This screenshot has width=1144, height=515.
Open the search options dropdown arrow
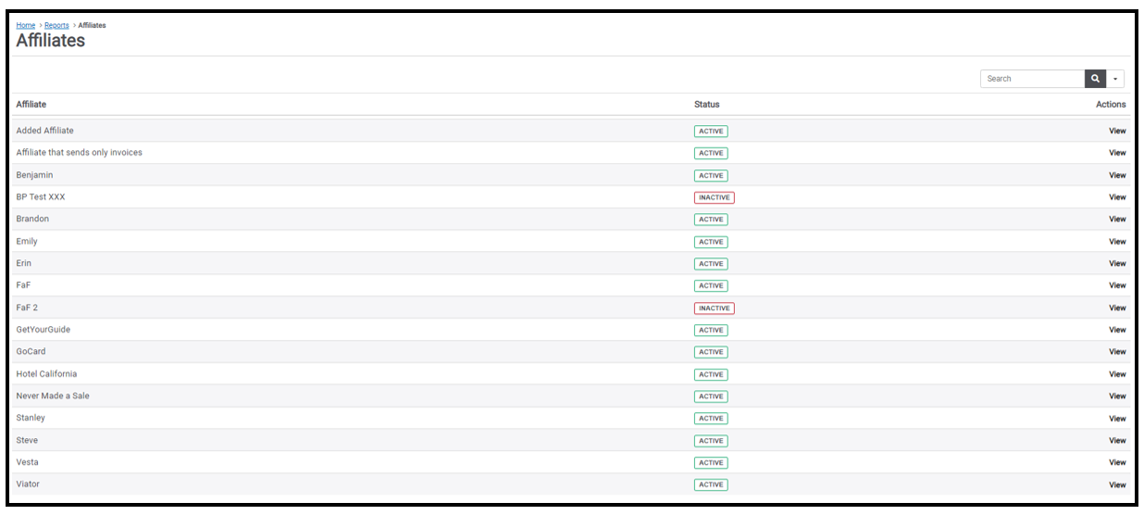1115,79
